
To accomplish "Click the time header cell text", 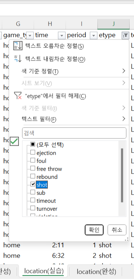I will (x=42, y=35).
